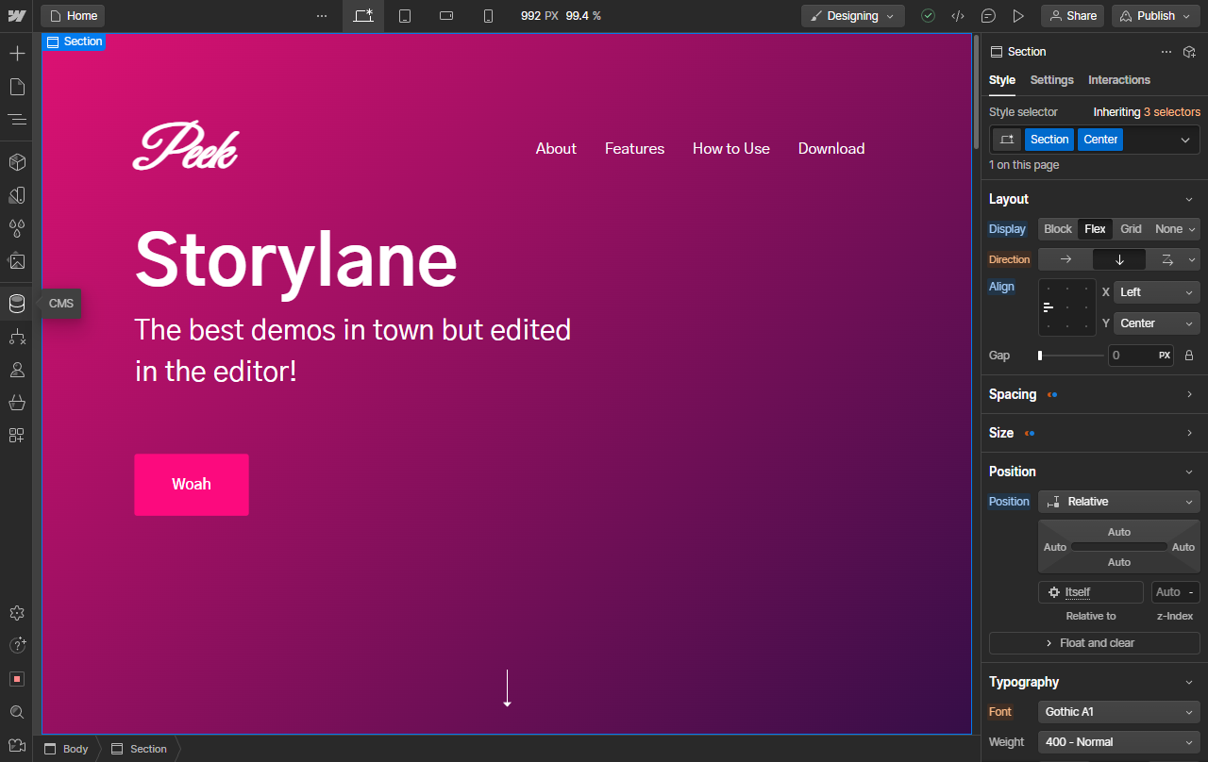Switch to the Settings tab

point(1052,80)
